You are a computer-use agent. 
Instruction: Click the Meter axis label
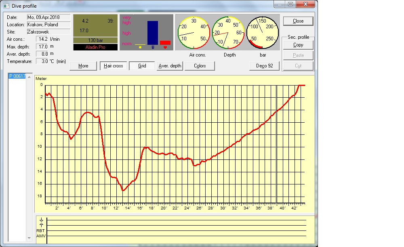pyautogui.click(x=41, y=79)
